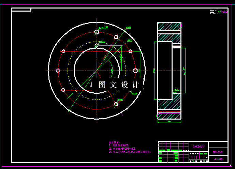Pick the 60 width dimension under section view

(x=169, y=121)
